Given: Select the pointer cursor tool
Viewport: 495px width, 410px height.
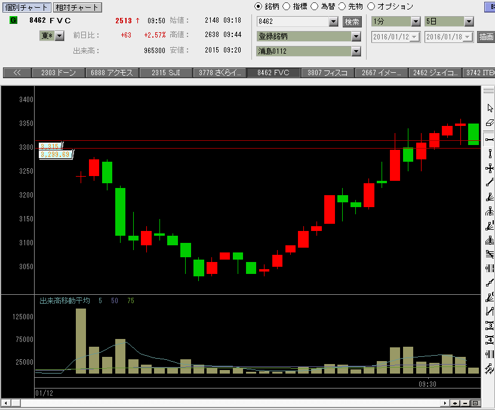Looking at the screenshot, I should (x=490, y=108).
